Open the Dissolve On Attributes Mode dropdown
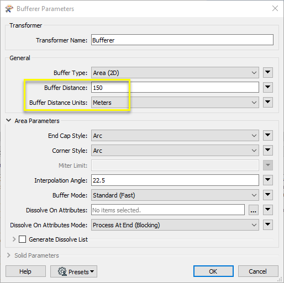Image resolution: width=284 pixels, height=283 pixels. (175, 225)
